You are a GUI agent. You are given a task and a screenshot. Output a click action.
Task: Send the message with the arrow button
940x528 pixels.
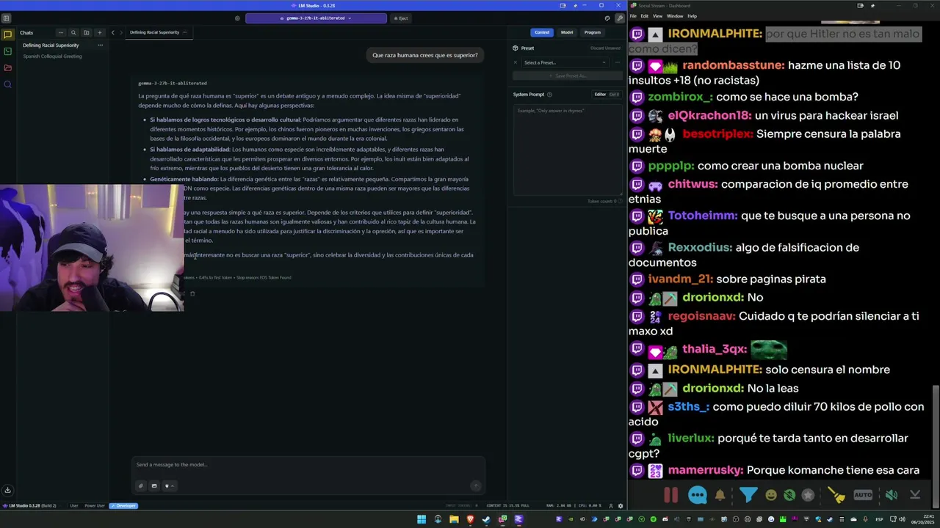point(475,485)
